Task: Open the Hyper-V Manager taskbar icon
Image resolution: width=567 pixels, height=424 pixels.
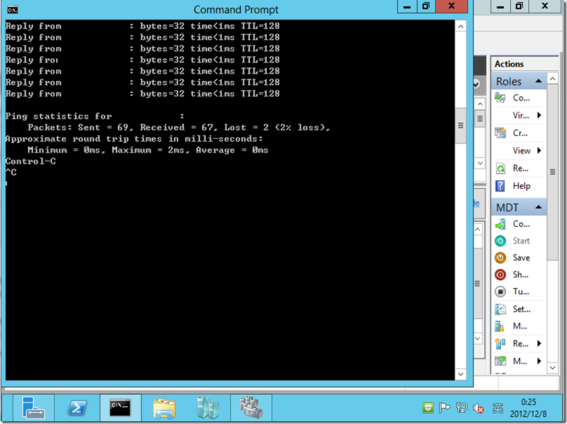Action: pyautogui.click(x=207, y=408)
